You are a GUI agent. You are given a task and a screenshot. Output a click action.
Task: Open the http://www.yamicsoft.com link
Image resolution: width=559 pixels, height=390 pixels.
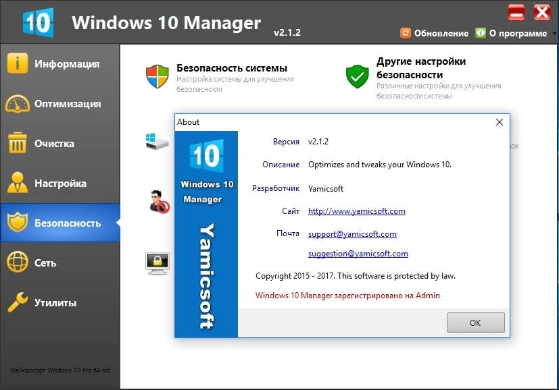tap(356, 211)
